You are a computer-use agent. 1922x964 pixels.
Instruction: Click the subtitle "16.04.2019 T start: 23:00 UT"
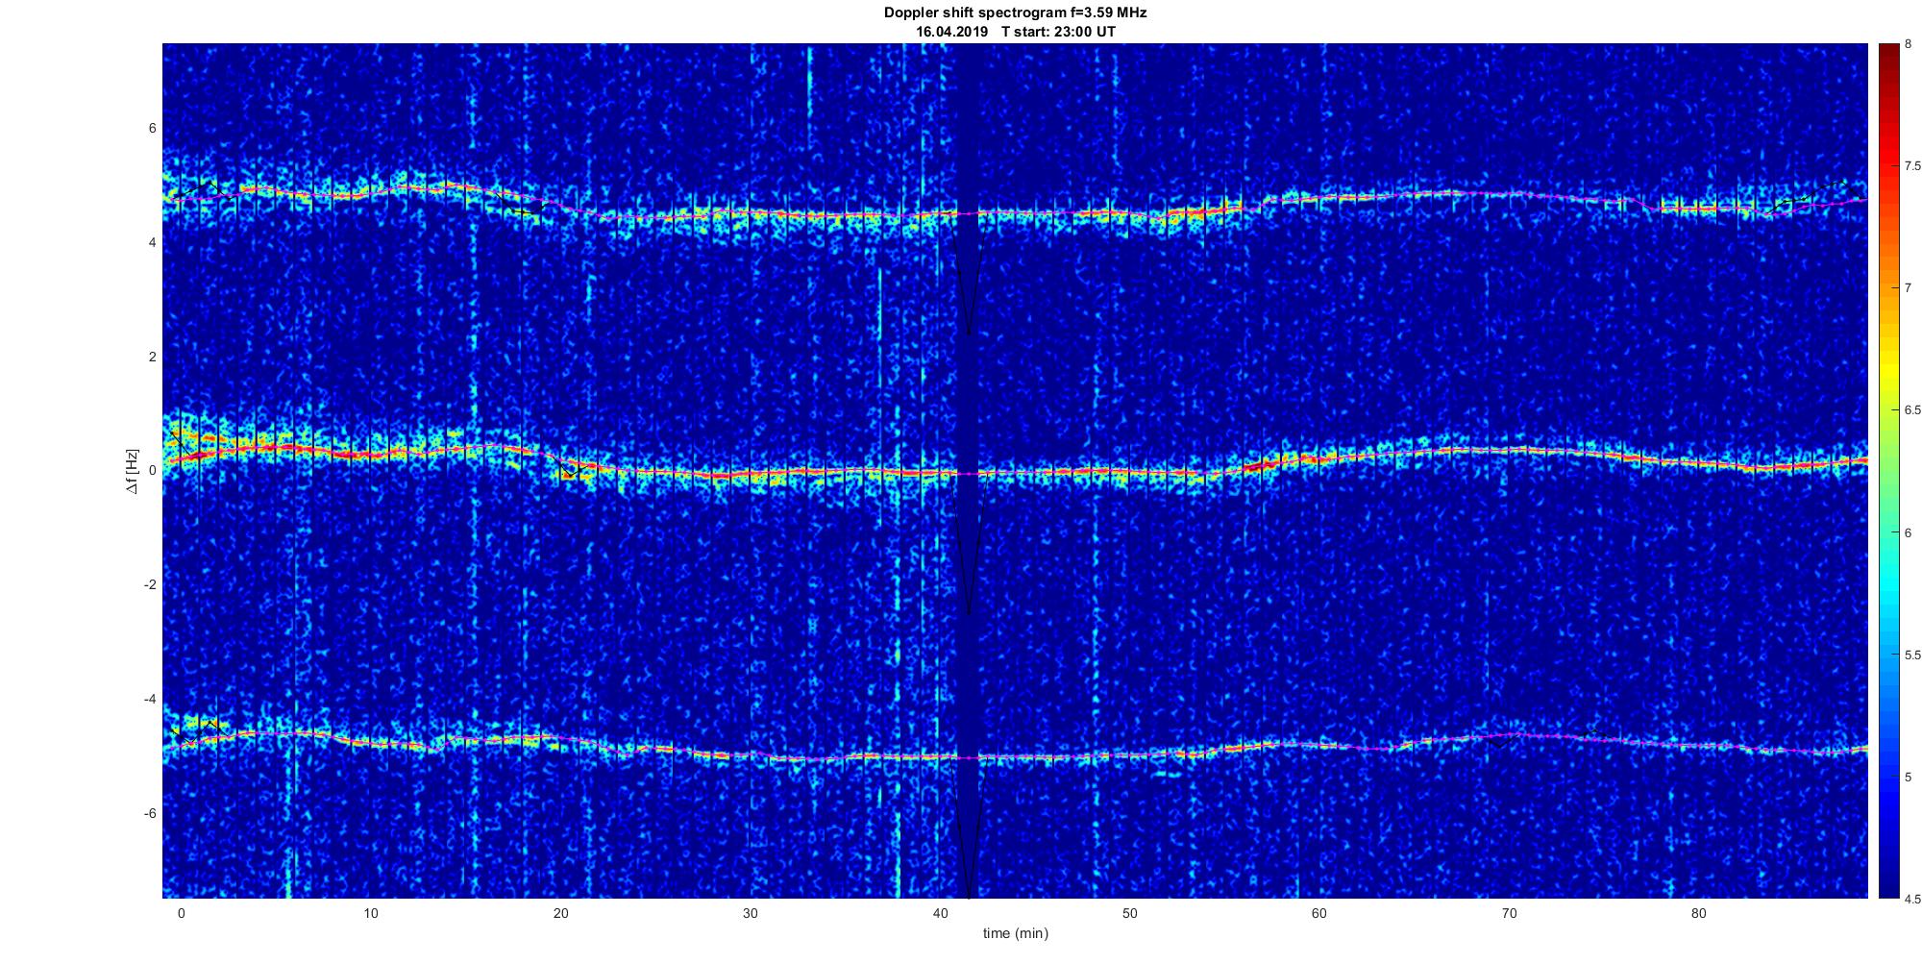pyautogui.click(x=1015, y=32)
